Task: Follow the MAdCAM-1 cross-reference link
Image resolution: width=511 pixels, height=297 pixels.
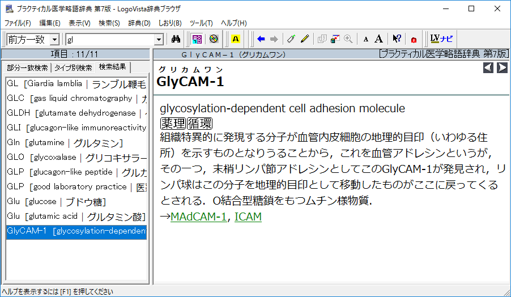Action: pyautogui.click(x=198, y=217)
